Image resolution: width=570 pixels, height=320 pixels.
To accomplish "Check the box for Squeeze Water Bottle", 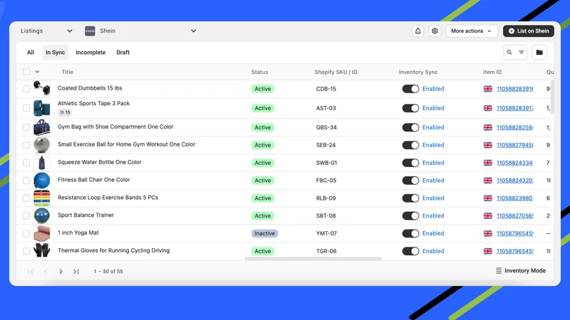I will coord(26,163).
